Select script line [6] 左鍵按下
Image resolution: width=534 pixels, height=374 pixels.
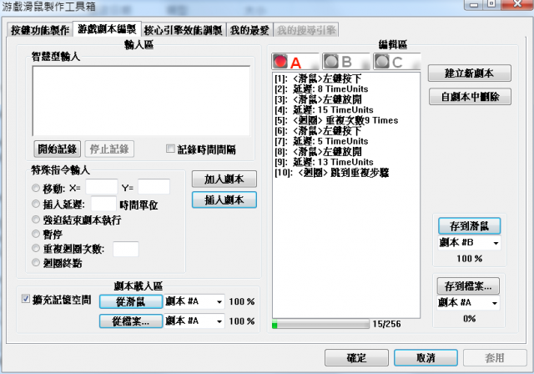click(318, 131)
